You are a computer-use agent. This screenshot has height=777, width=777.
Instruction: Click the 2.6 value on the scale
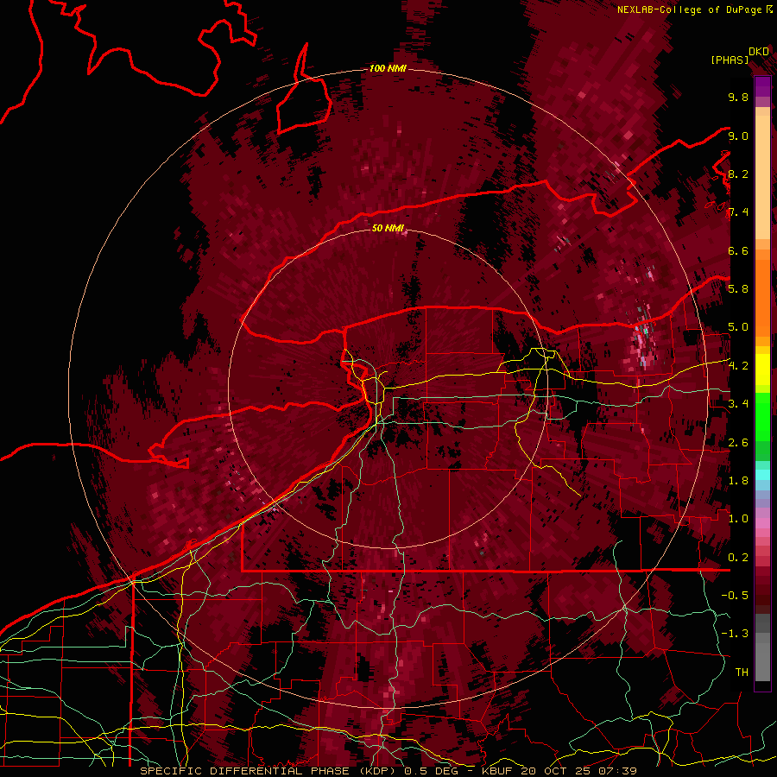tap(738, 442)
